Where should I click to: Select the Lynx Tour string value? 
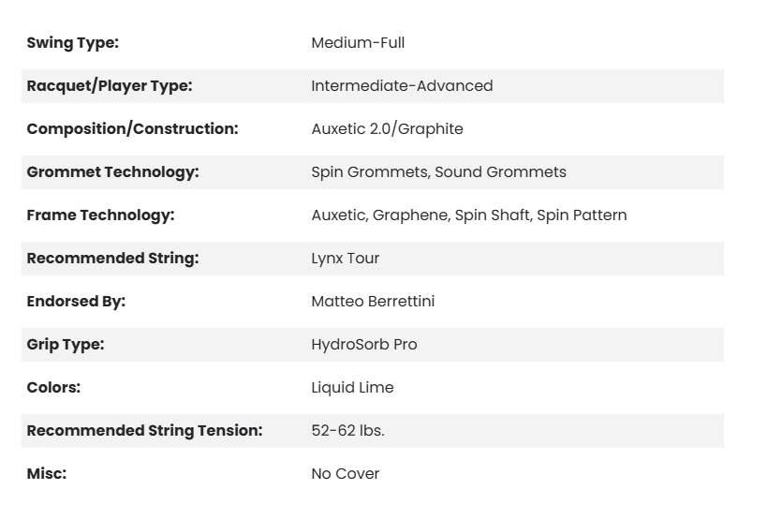click(345, 259)
